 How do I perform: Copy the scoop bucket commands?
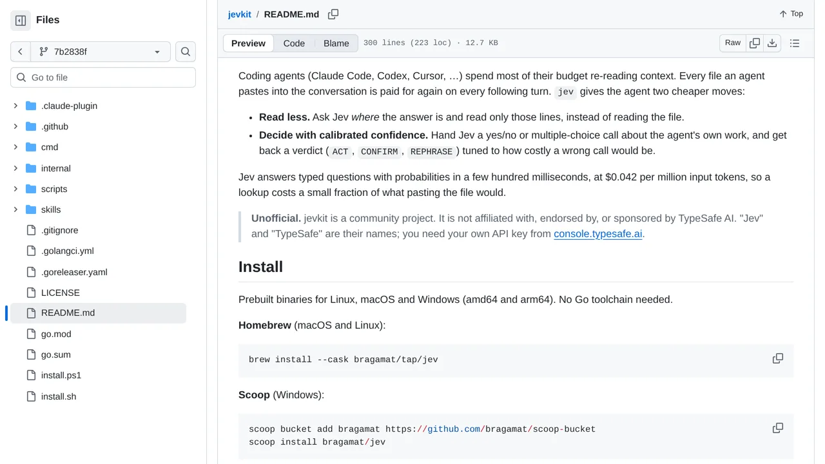coord(778,428)
